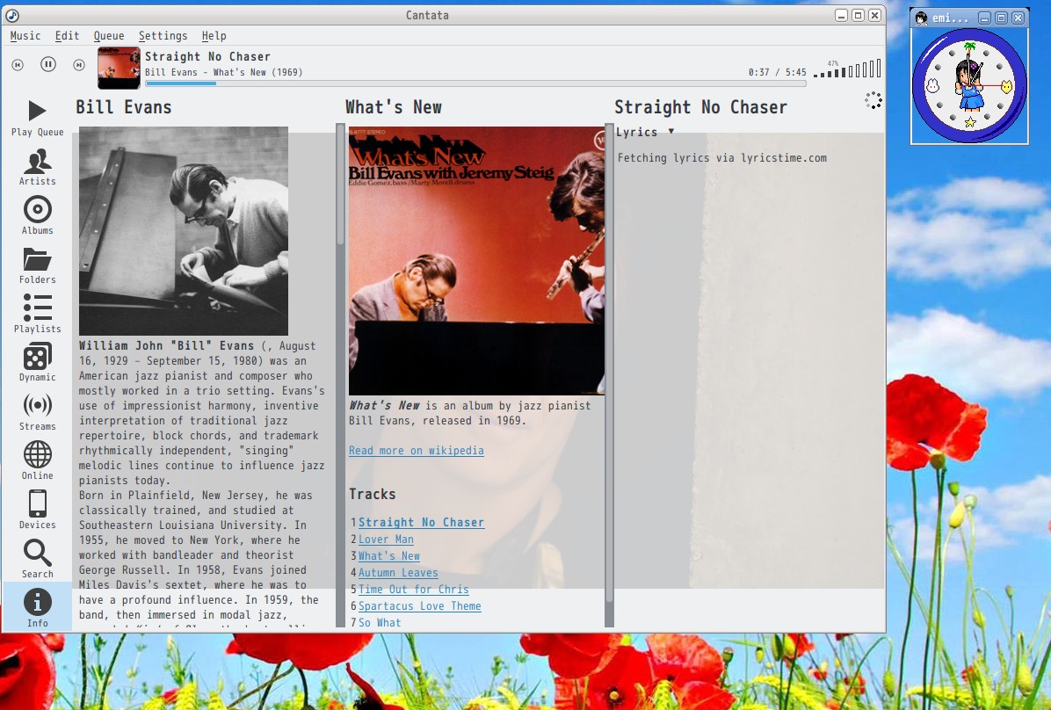Click the Read more on wikipedia link
Image resolution: width=1051 pixels, height=710 pixels.
click(x=417, y=451)
